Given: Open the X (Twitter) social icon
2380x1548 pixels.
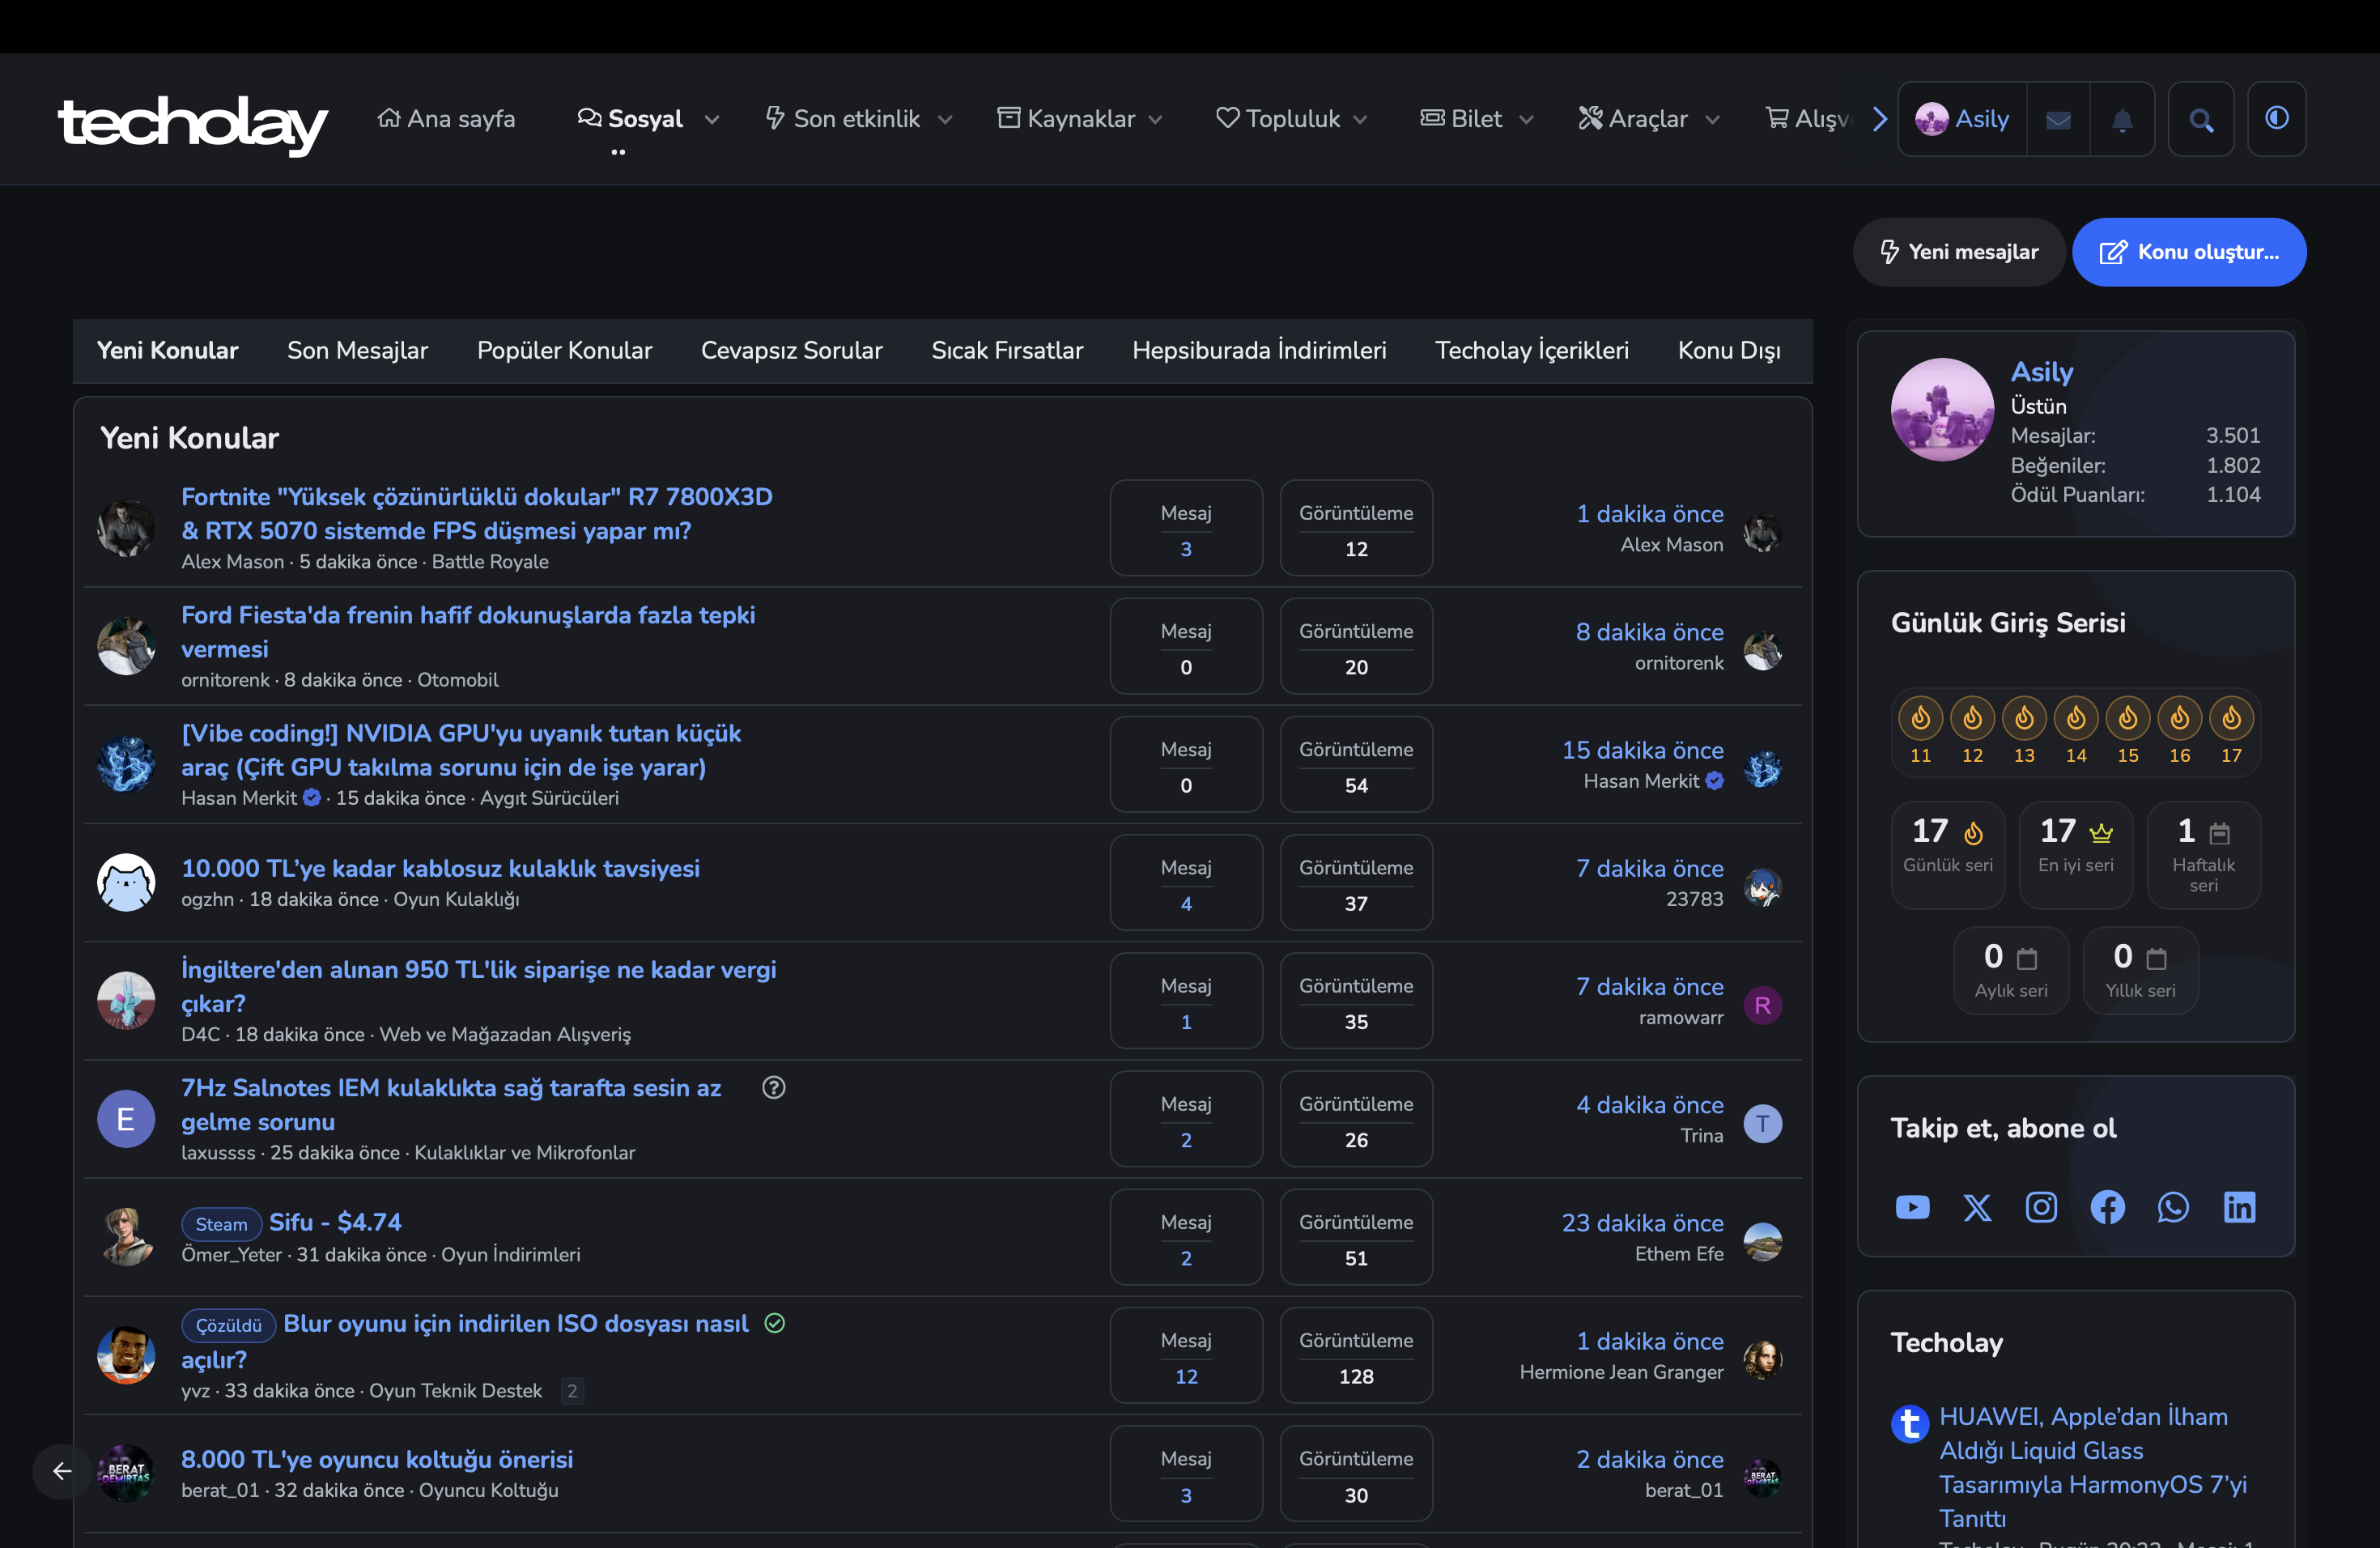Looking at the screenshot, I should pos(1977,1207).
